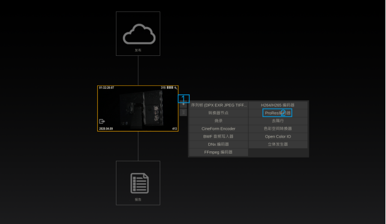Pick the BWF 音频写入器 entry
Screen dimensions: 386x224
coord(219,136)
